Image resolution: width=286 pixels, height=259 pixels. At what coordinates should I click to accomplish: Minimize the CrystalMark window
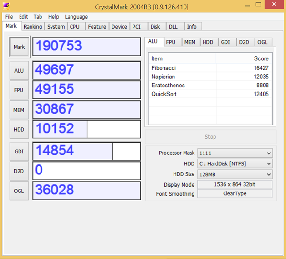pos(247,5)
